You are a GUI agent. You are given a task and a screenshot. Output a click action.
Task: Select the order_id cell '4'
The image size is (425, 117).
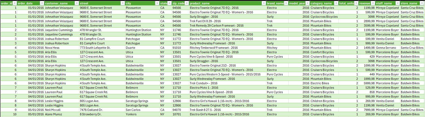[x=8, y=48]
